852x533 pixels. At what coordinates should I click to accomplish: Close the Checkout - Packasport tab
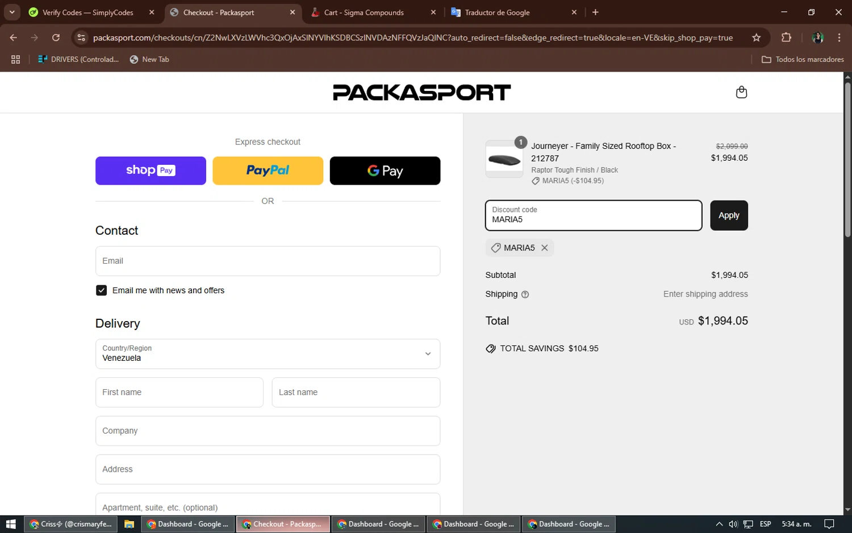coord(293,12)
